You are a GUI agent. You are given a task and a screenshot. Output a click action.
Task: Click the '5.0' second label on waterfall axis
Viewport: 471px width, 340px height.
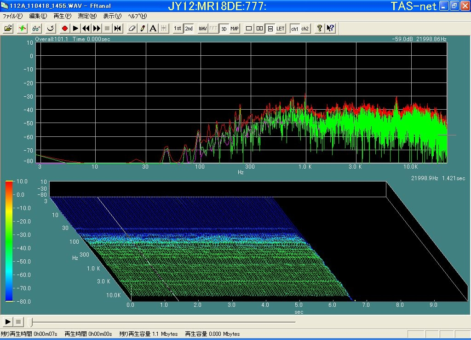[x=299, y=305]
